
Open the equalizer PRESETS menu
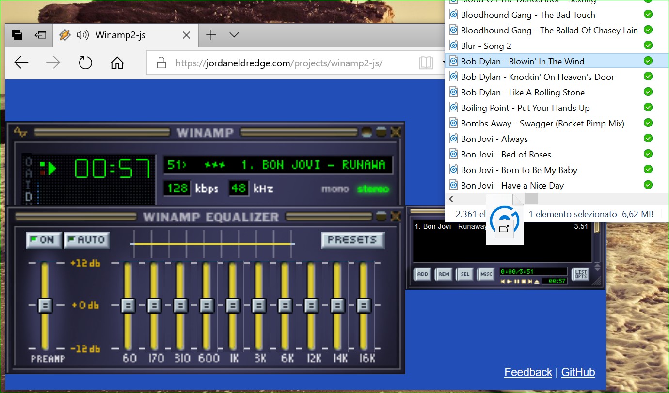pyautogui.click(x=352, y=239)
